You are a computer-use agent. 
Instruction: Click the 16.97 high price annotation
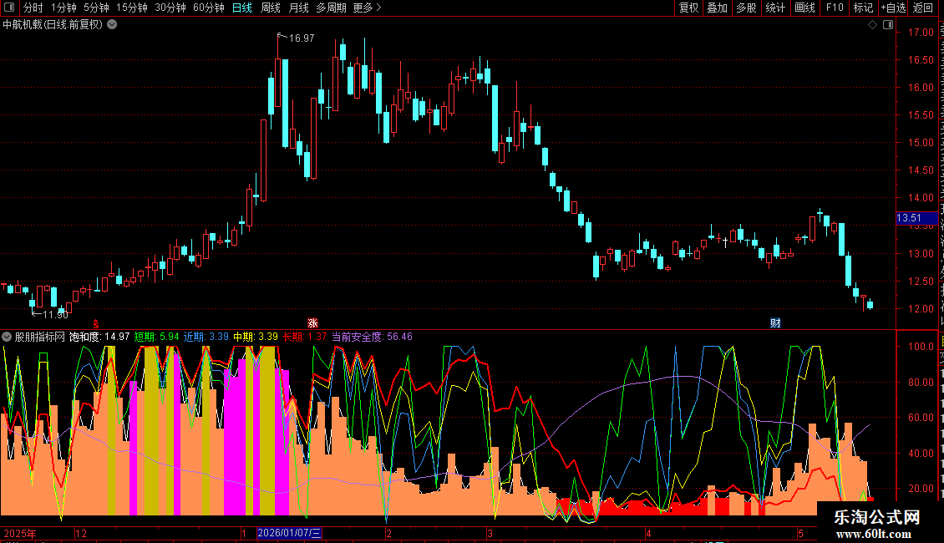pos(302,38)
